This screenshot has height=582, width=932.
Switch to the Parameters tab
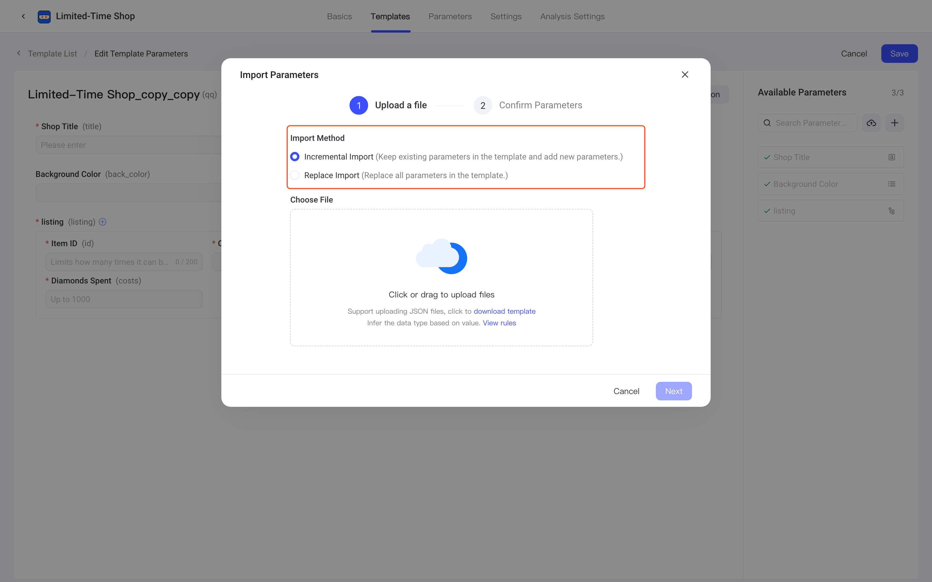pos(450,16)
